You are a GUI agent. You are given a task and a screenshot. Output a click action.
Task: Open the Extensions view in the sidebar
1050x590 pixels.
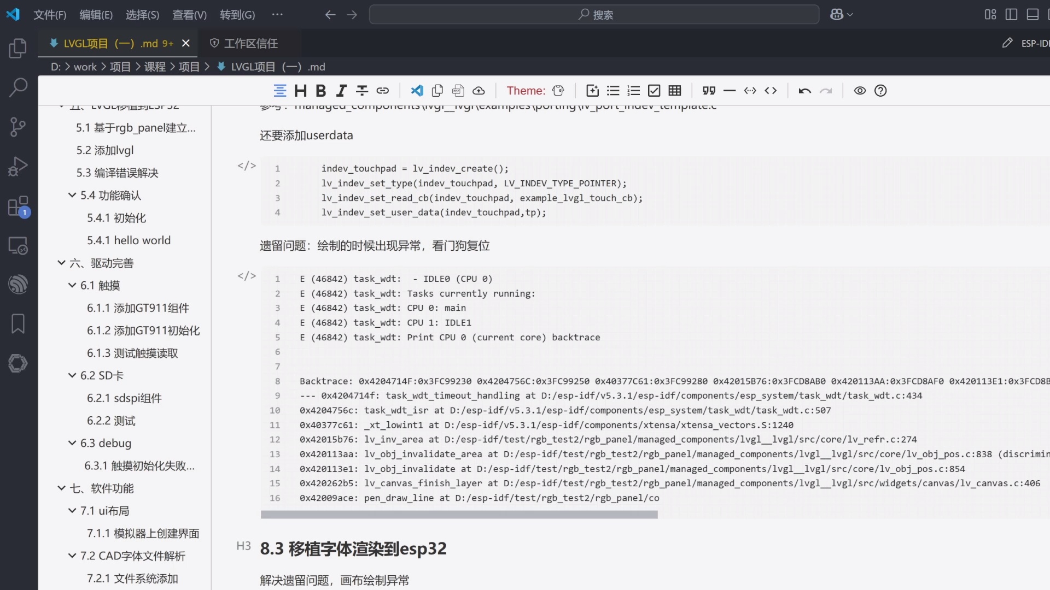(x=17, y=206)
